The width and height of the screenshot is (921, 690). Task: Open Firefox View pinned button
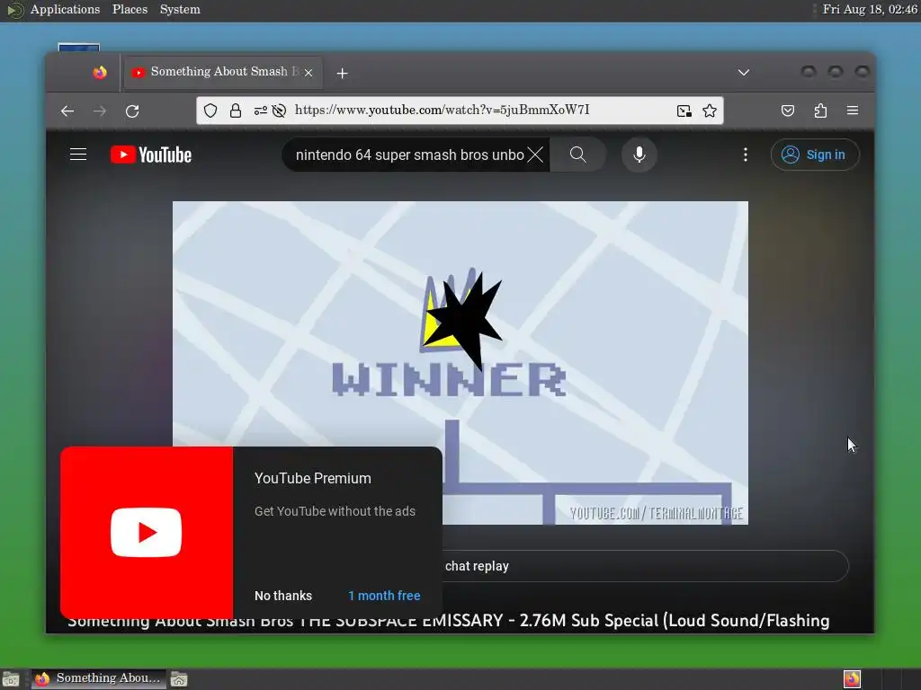[99, 72]
